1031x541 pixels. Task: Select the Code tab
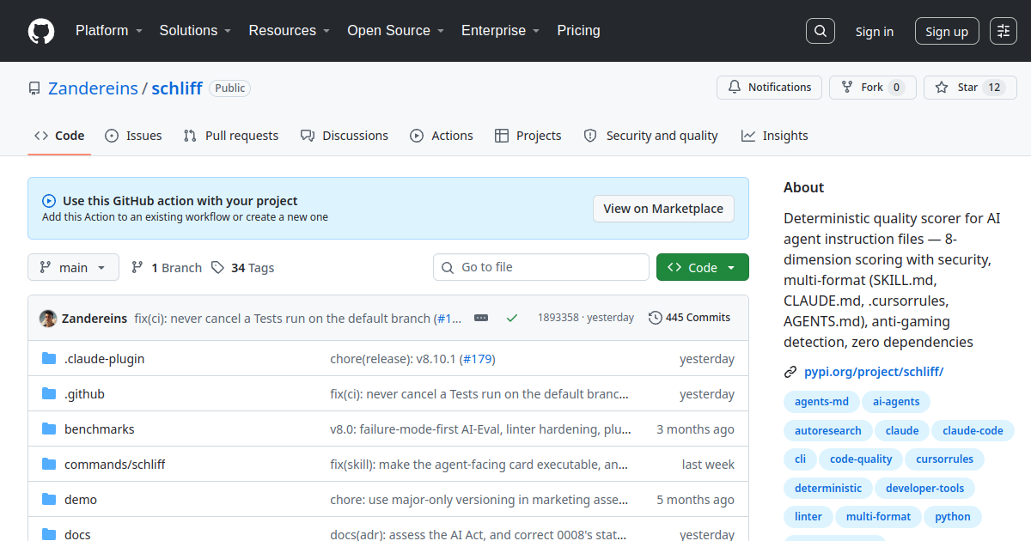coord(59,136)
